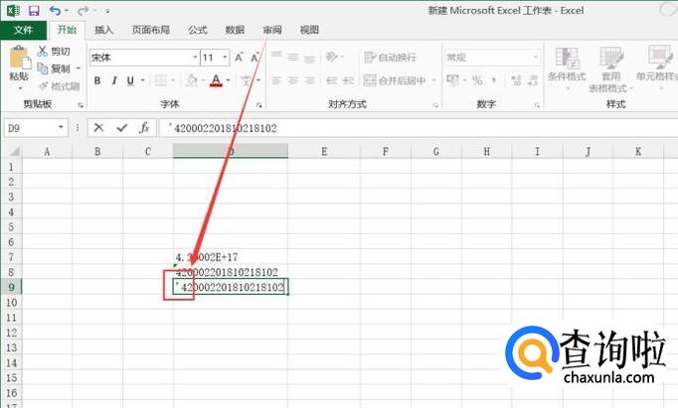This screenshot has height=408, width=678.
Task: Switch to the View (视图) tab
Action: pyautogui.click(x=309, y=30)
